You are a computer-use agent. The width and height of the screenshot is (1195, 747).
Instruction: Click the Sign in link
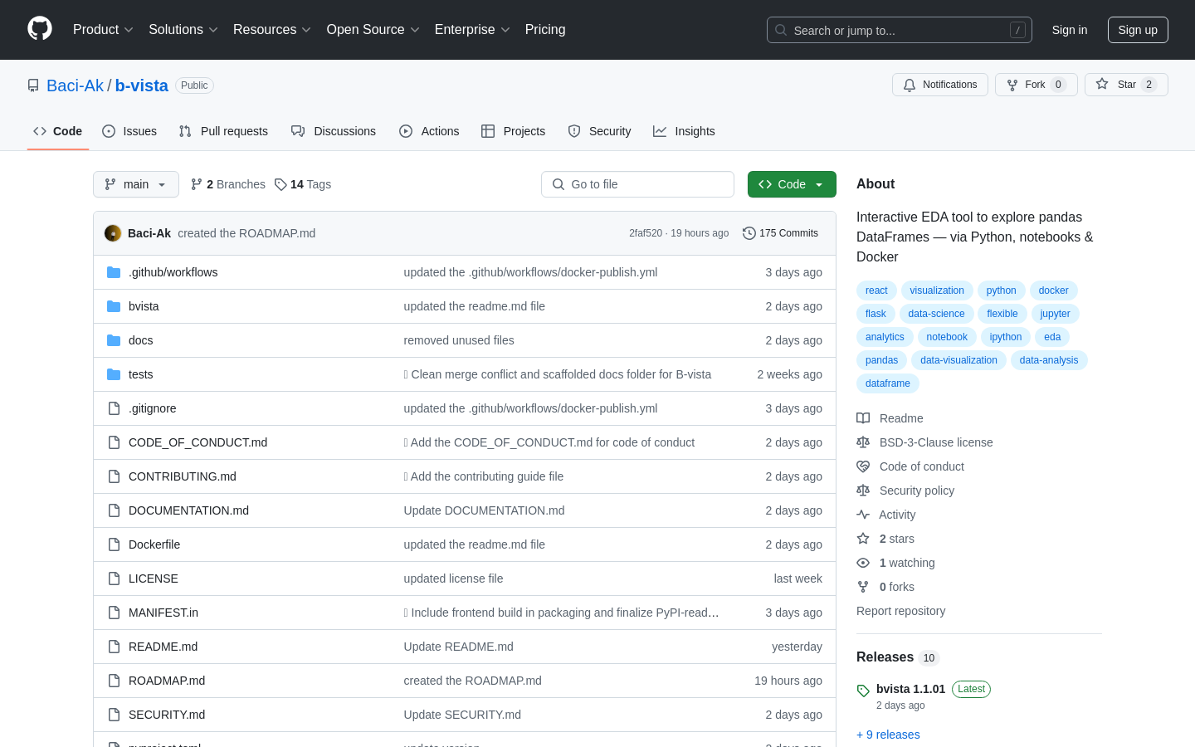1070,30
